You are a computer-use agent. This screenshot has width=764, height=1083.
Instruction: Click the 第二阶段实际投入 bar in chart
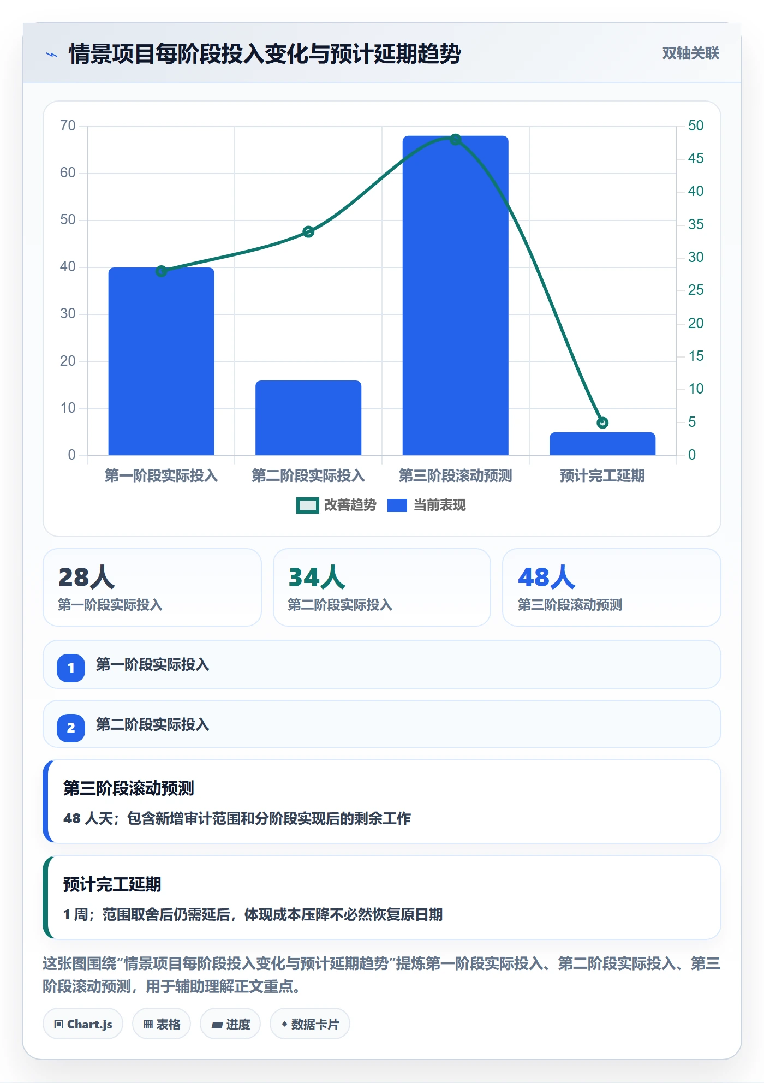(308, 418)
